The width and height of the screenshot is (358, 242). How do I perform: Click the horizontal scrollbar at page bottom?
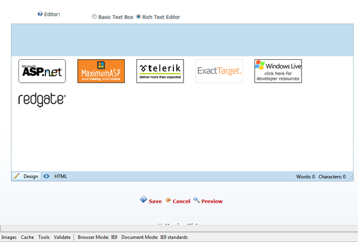(x=179, y=228)
